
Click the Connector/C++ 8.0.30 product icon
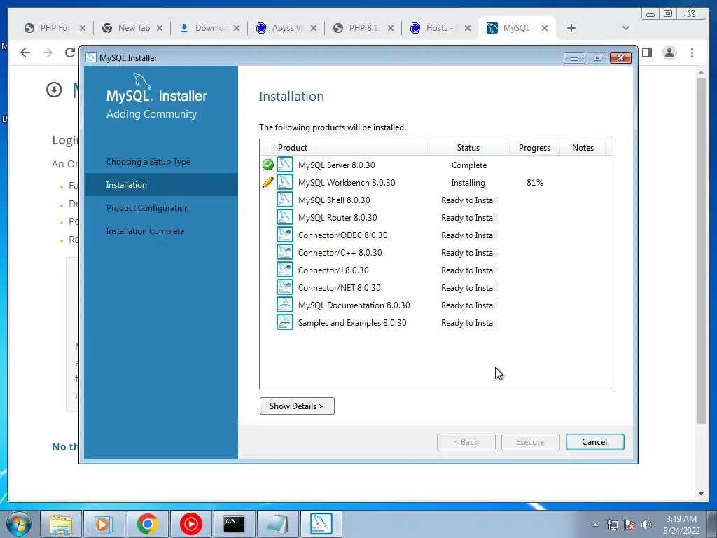coord(284,252)
